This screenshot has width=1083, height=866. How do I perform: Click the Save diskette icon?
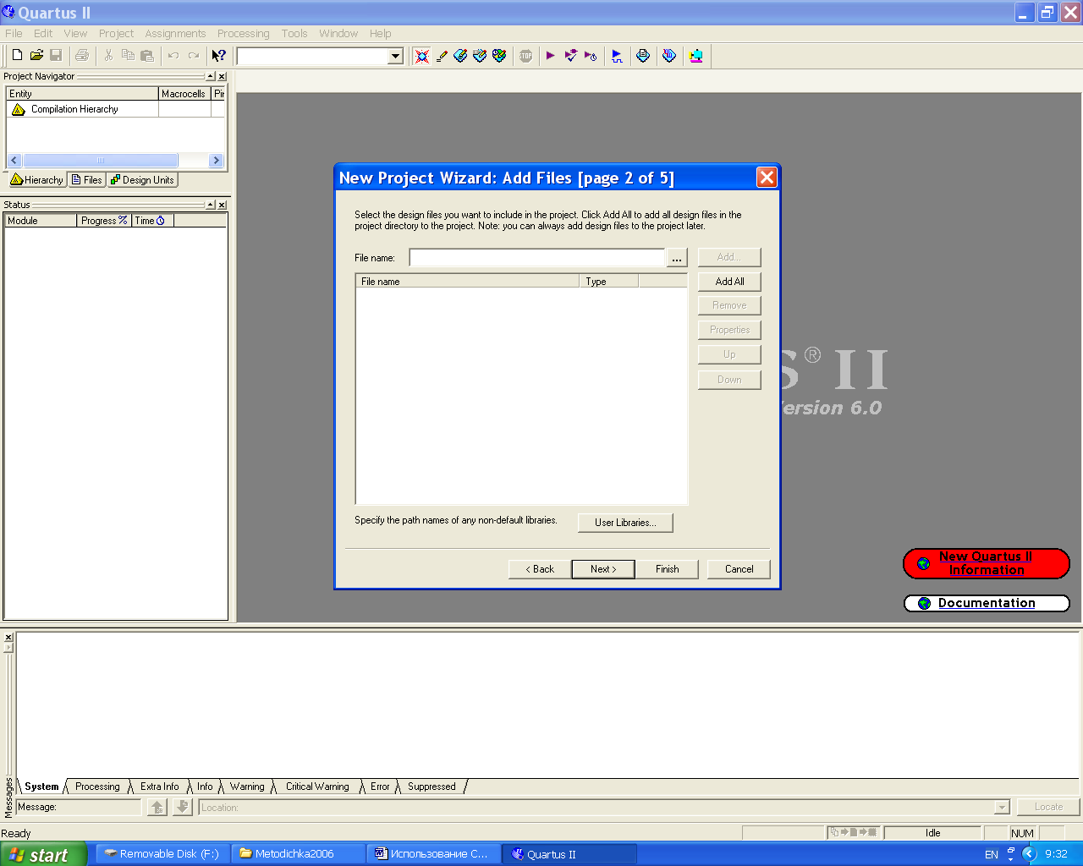click(56, 56)
